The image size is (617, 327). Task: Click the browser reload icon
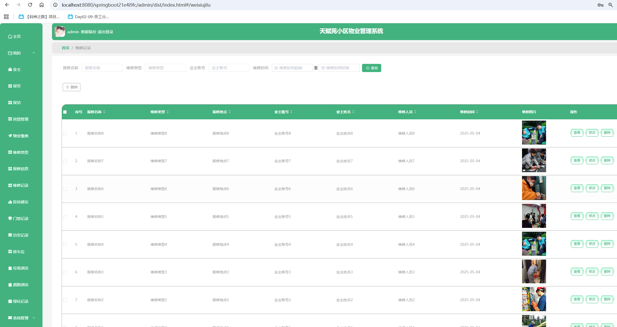pyautogui.click(x=30, y=5)
